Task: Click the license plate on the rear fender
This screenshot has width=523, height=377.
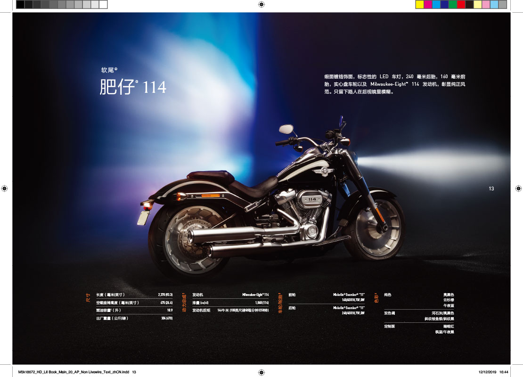Action: [x=143, y=218]
